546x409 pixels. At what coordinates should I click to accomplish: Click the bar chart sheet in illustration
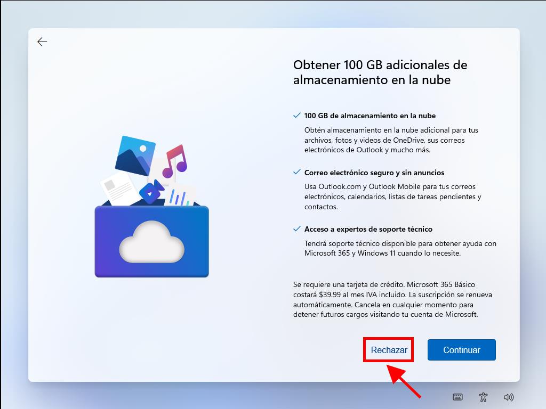coord(181,195)
